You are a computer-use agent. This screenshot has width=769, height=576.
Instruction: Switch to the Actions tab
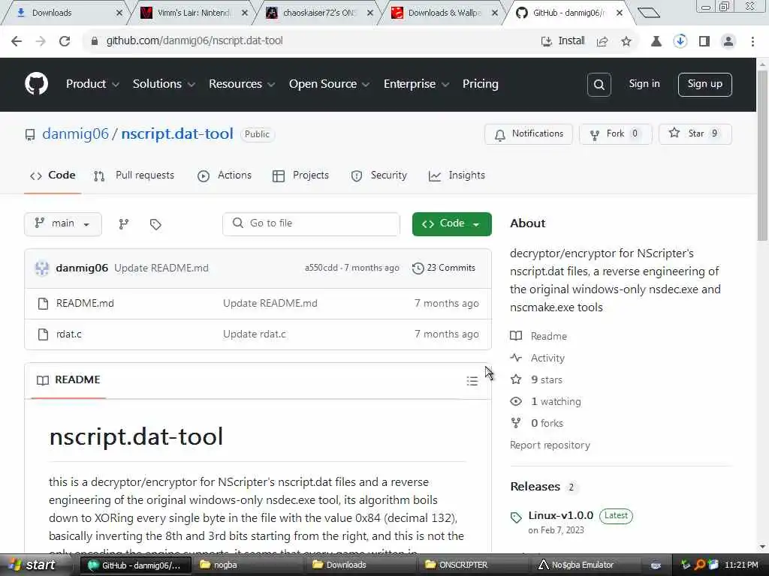point(225,175)
